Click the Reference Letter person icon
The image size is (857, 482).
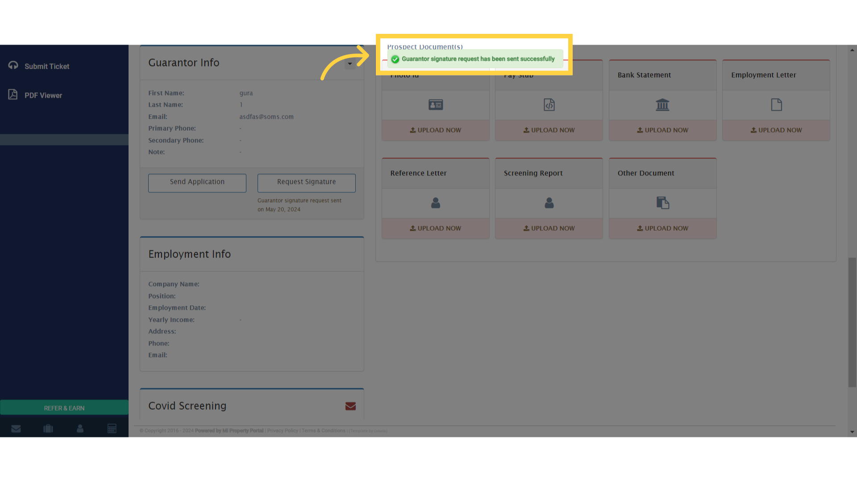click(x=435, y=203)
